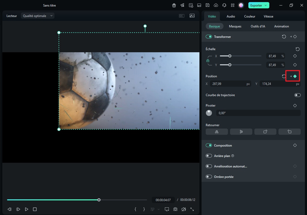Screen dimensions: 307x215
Task: Enable Courbe de trajectoire switch
Action: point(297,95)
